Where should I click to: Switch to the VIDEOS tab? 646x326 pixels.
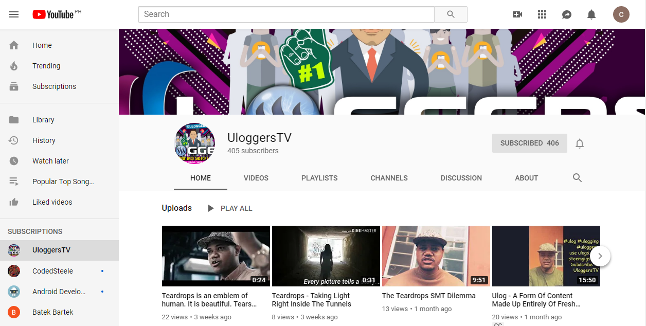coord(256,178)
